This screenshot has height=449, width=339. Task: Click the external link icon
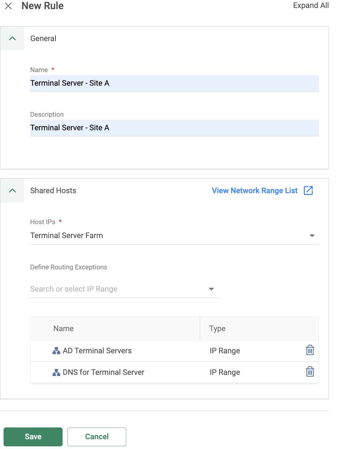(x=308, y=191)
